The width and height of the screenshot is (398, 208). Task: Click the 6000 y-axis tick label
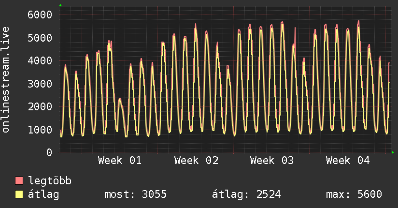pos(40,15)
